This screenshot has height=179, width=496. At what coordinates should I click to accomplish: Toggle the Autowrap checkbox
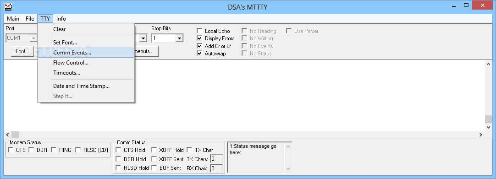[199, 54]
